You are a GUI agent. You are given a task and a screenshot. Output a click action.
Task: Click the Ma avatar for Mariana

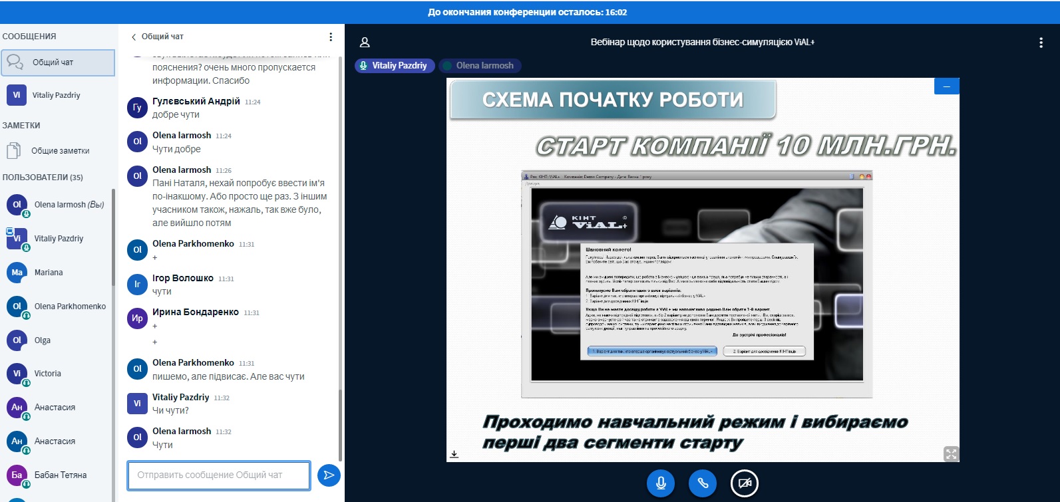(x=17, y=272)
